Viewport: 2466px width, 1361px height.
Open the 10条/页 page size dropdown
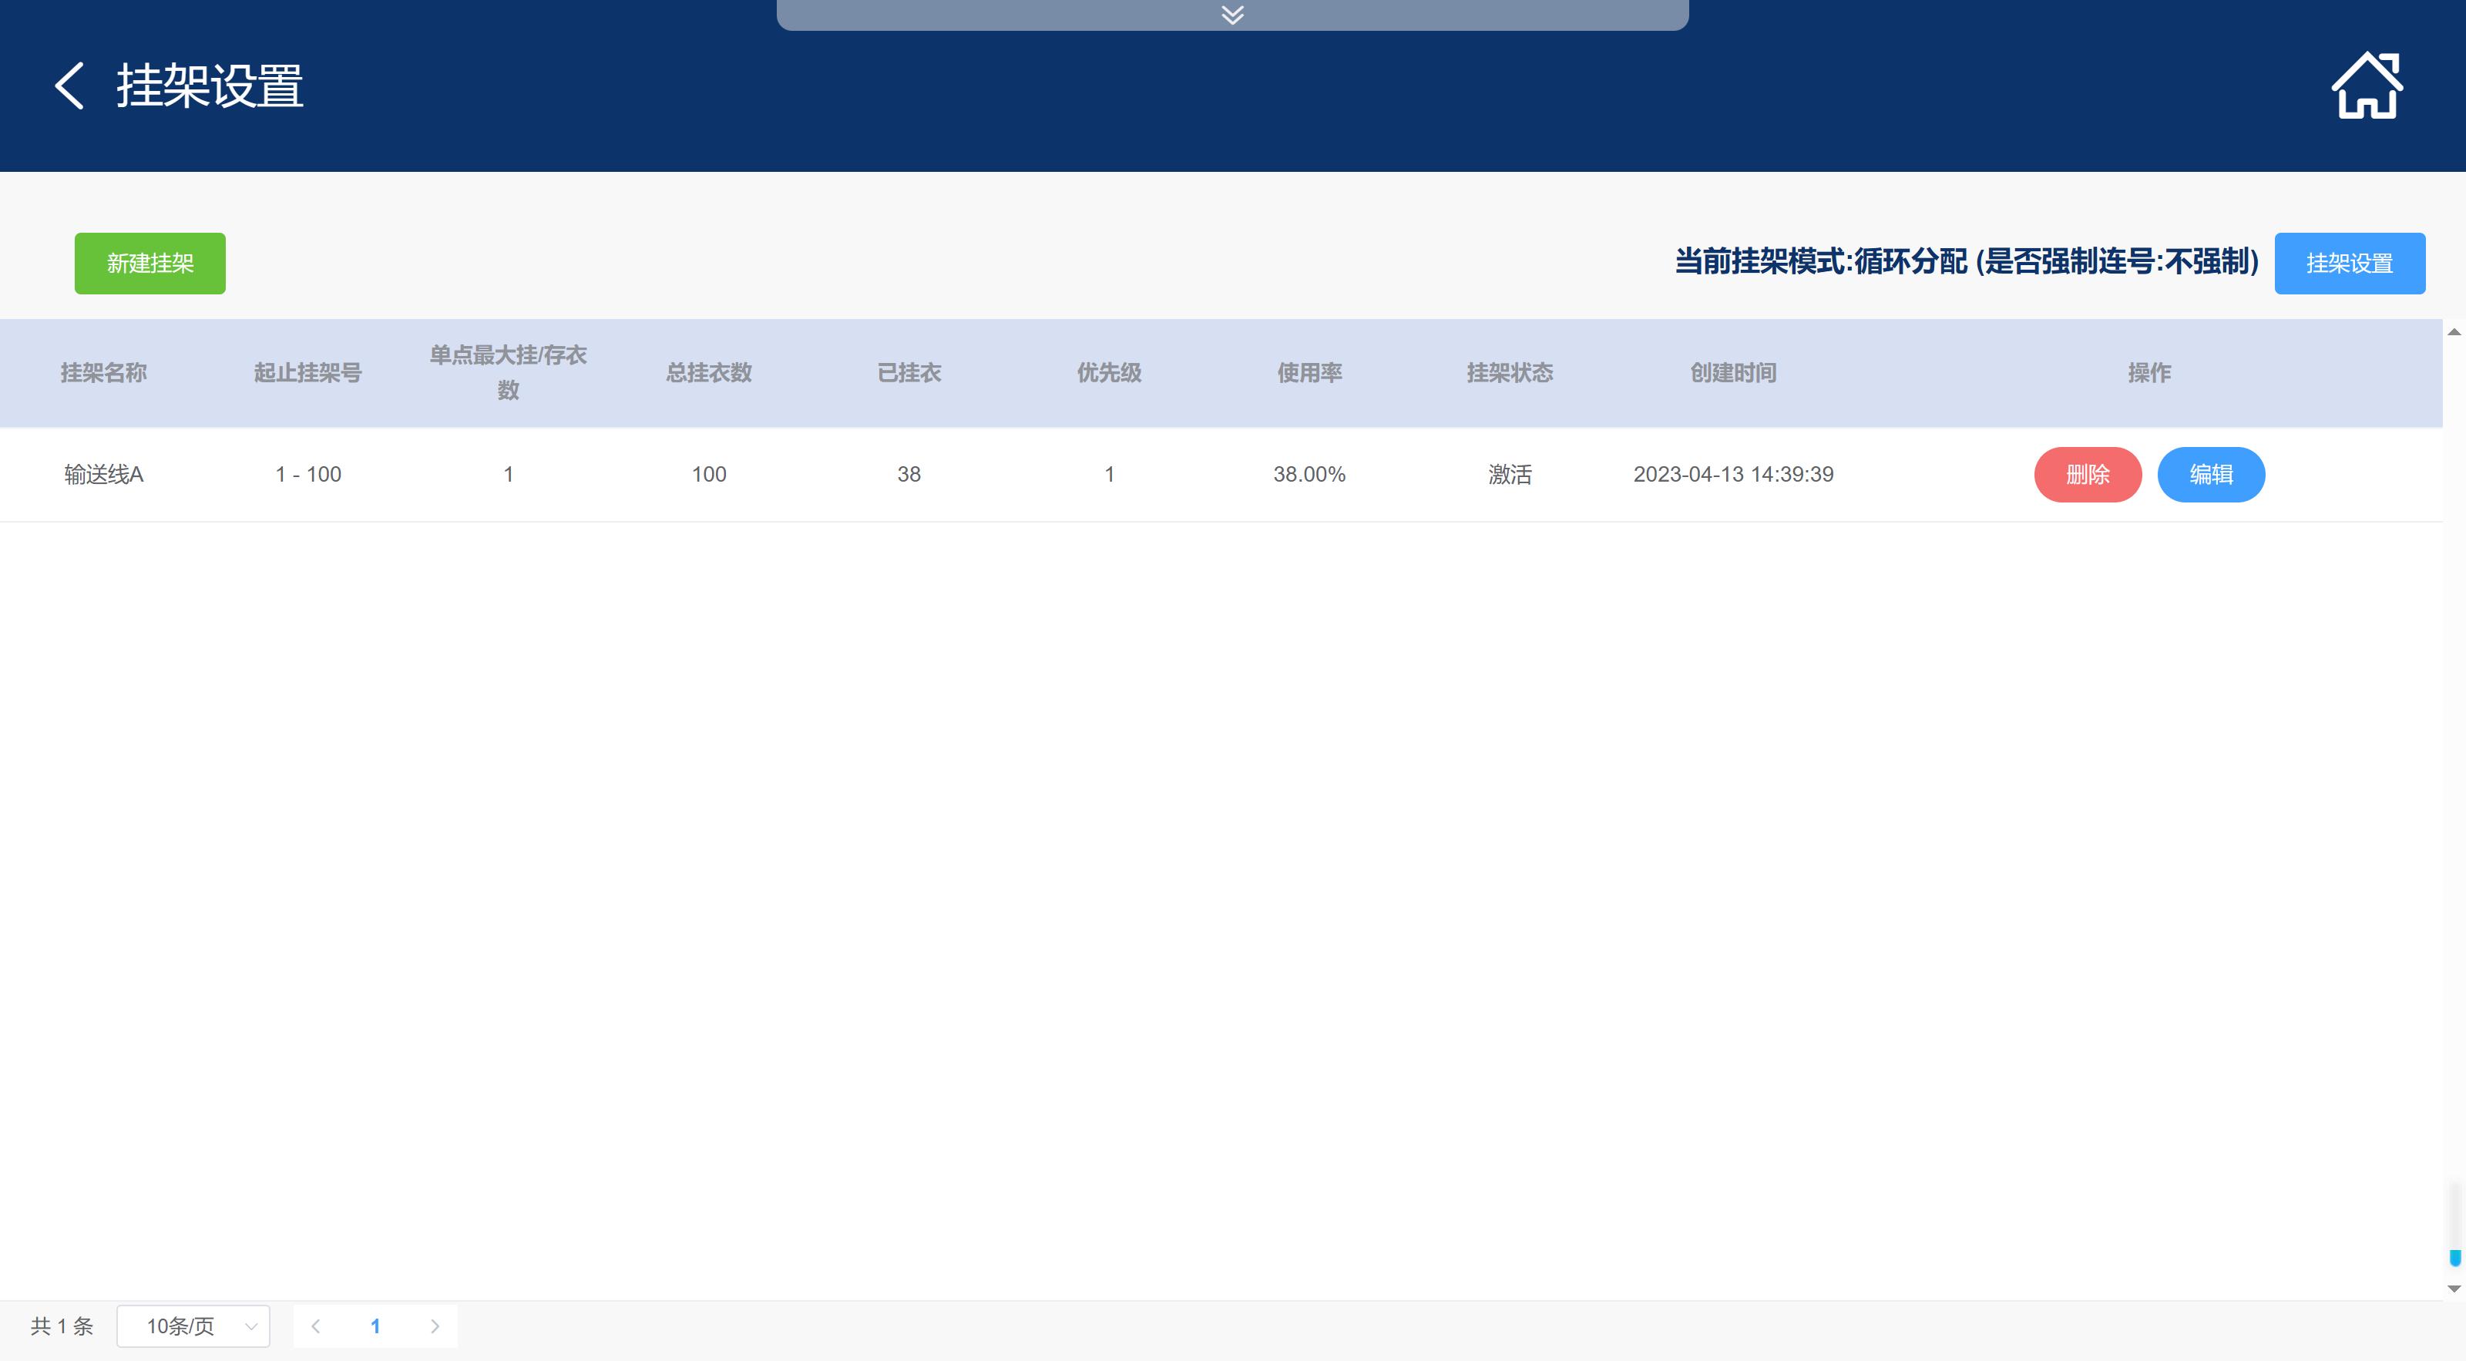(x=193, y=1326)
